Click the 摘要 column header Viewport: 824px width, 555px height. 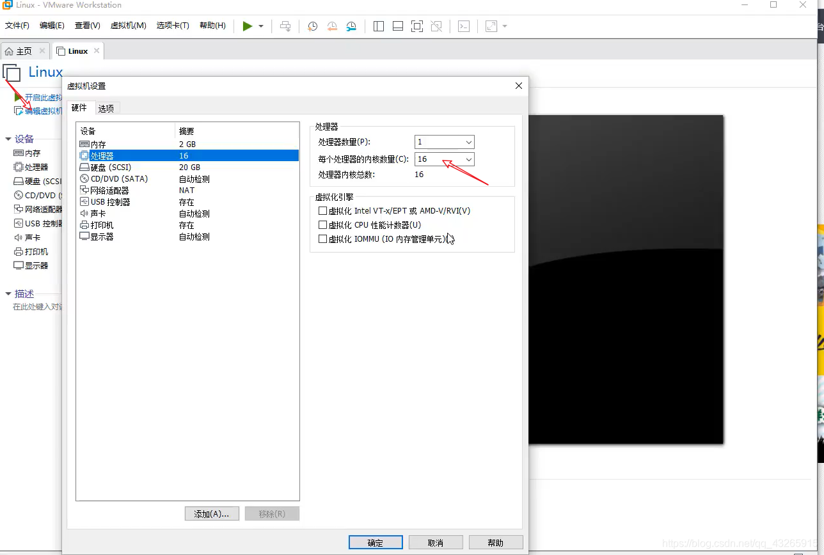click(237, 131)
